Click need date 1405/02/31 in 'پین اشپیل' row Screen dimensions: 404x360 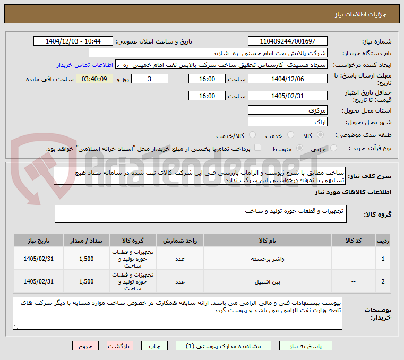[39, 281]
